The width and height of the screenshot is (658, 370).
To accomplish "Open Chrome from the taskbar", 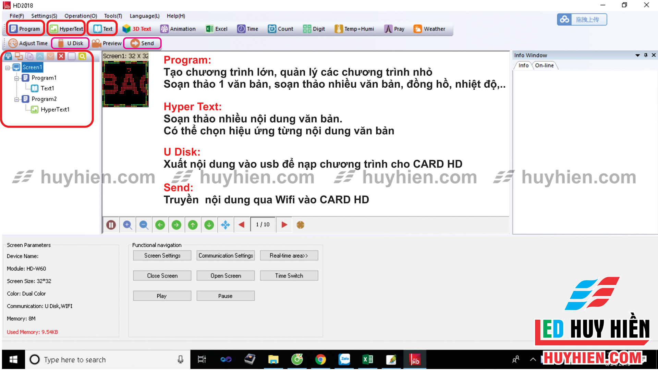I will coord(320,359).
